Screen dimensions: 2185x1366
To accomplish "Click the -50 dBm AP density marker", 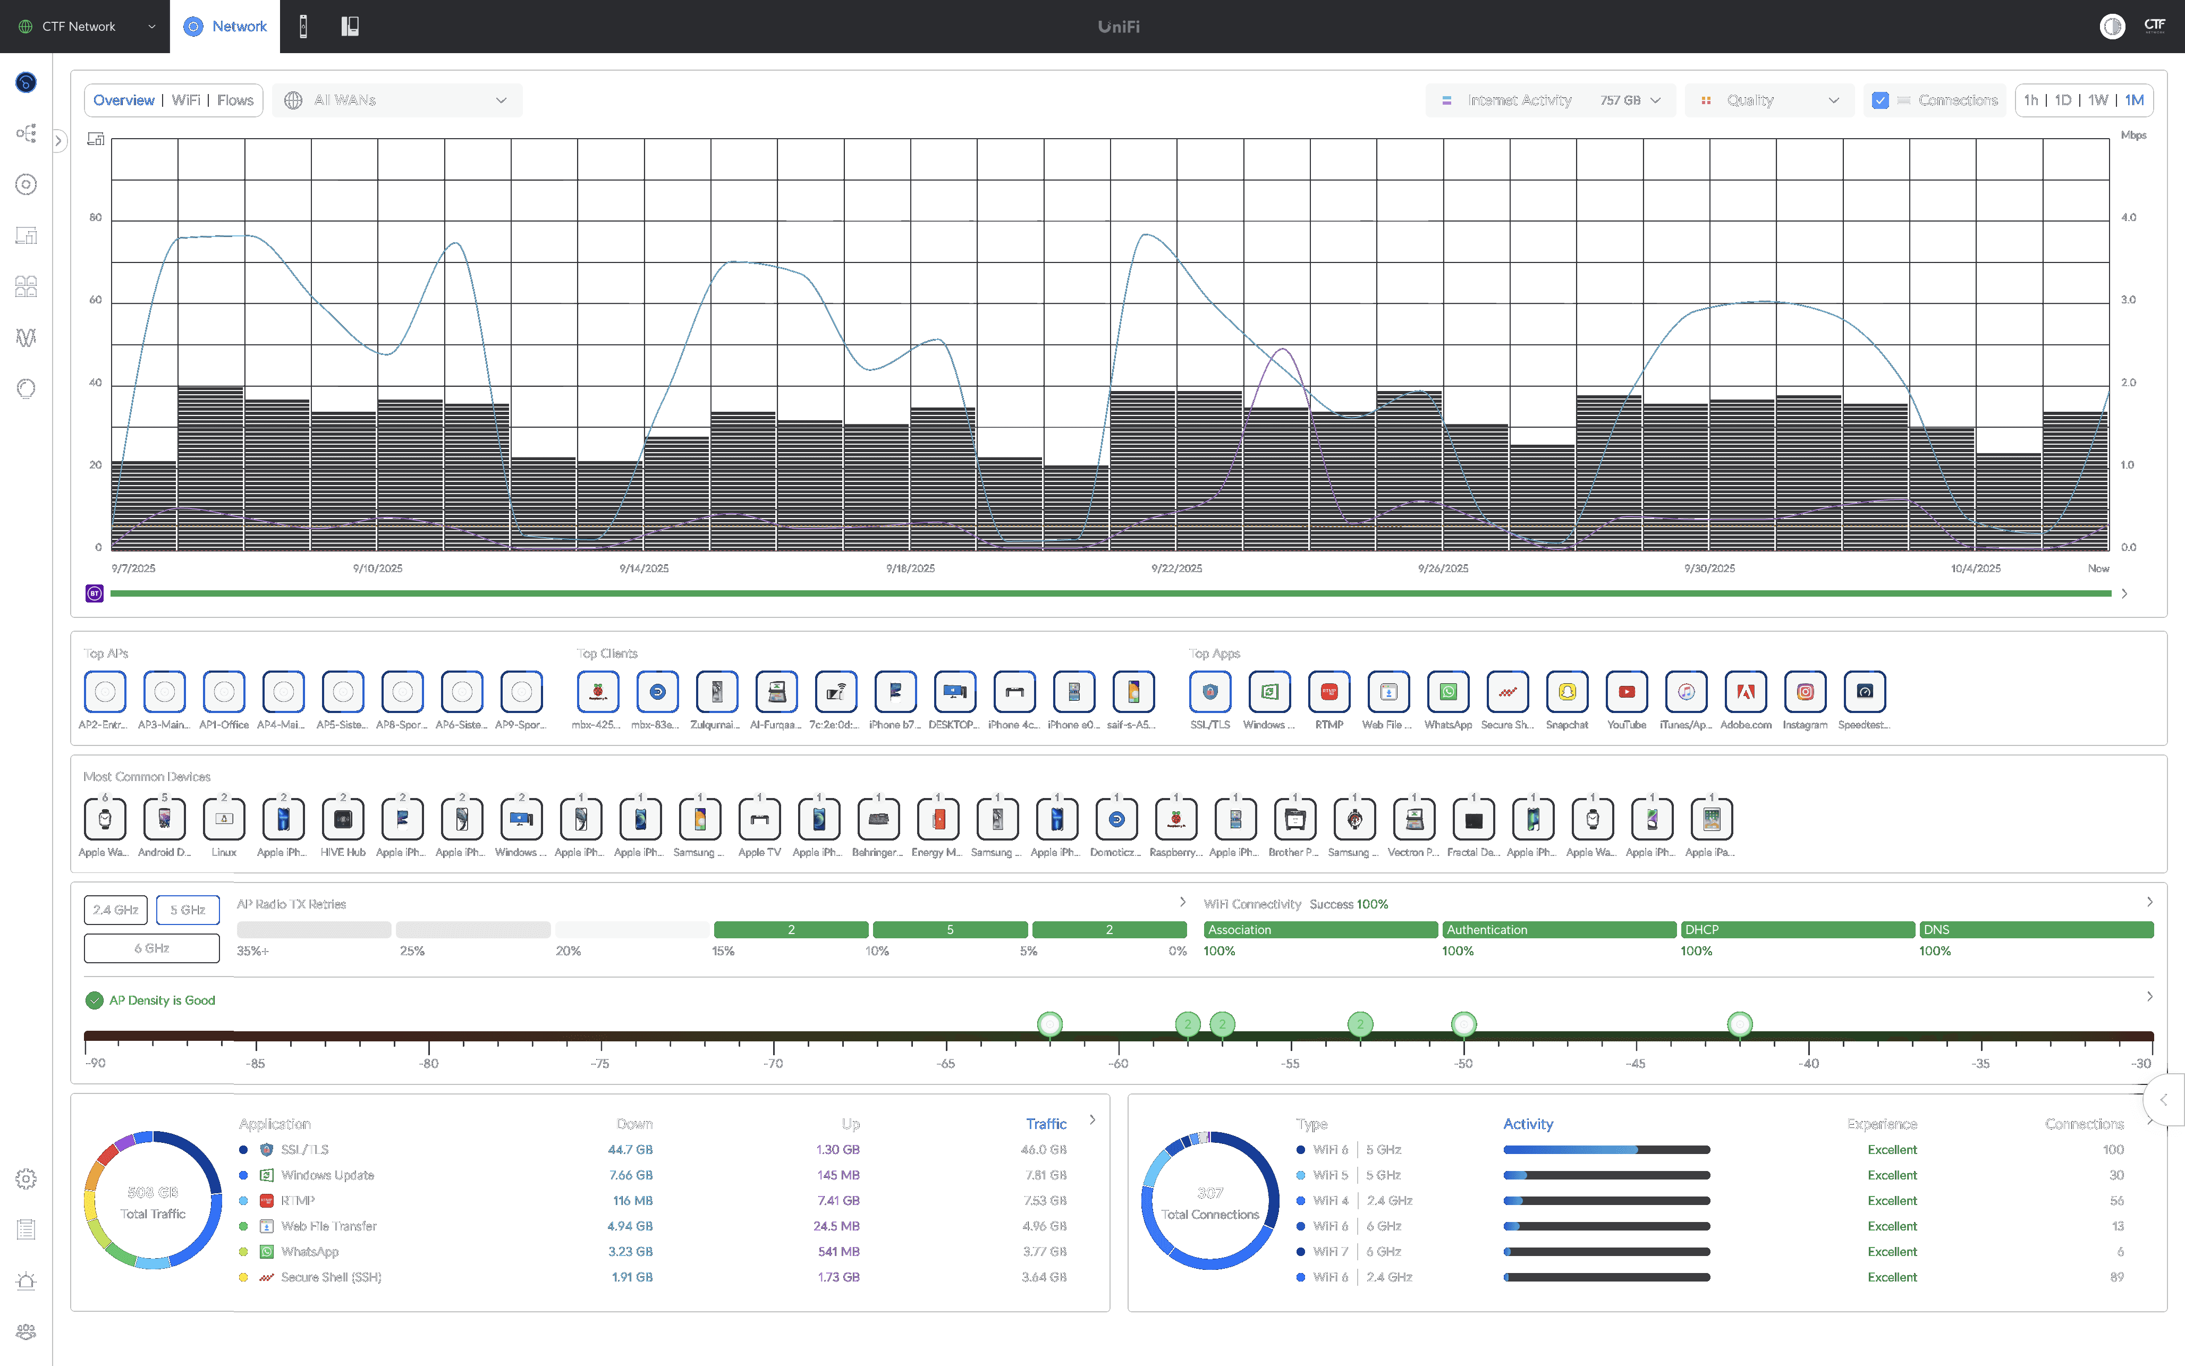I will pyautogui.click(x=1463, y=1024).
